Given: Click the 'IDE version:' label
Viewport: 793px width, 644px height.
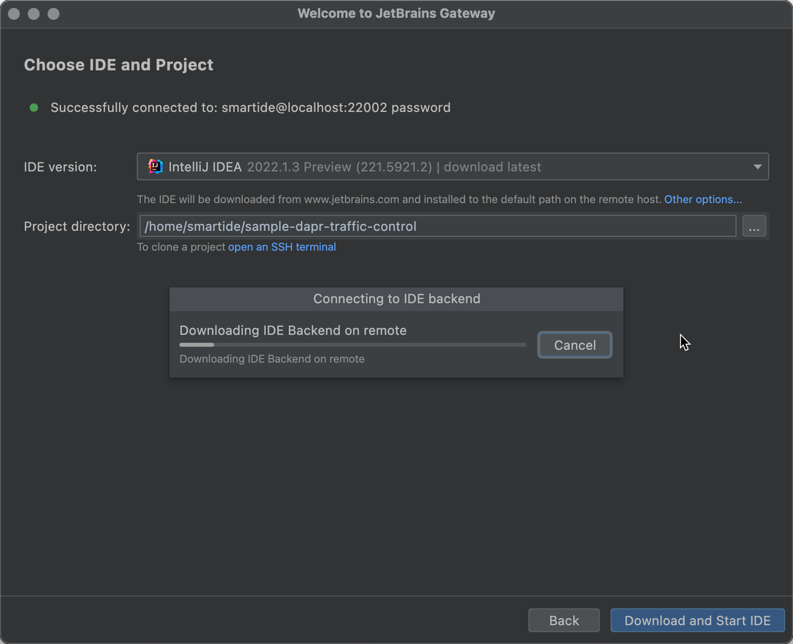Looking at the screenshot, I should [60, 167].
